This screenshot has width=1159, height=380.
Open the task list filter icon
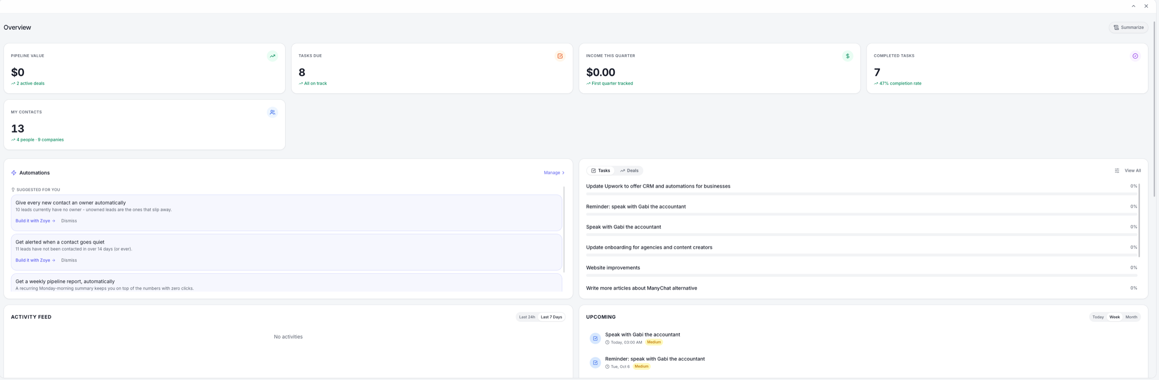click(1117, 171)
